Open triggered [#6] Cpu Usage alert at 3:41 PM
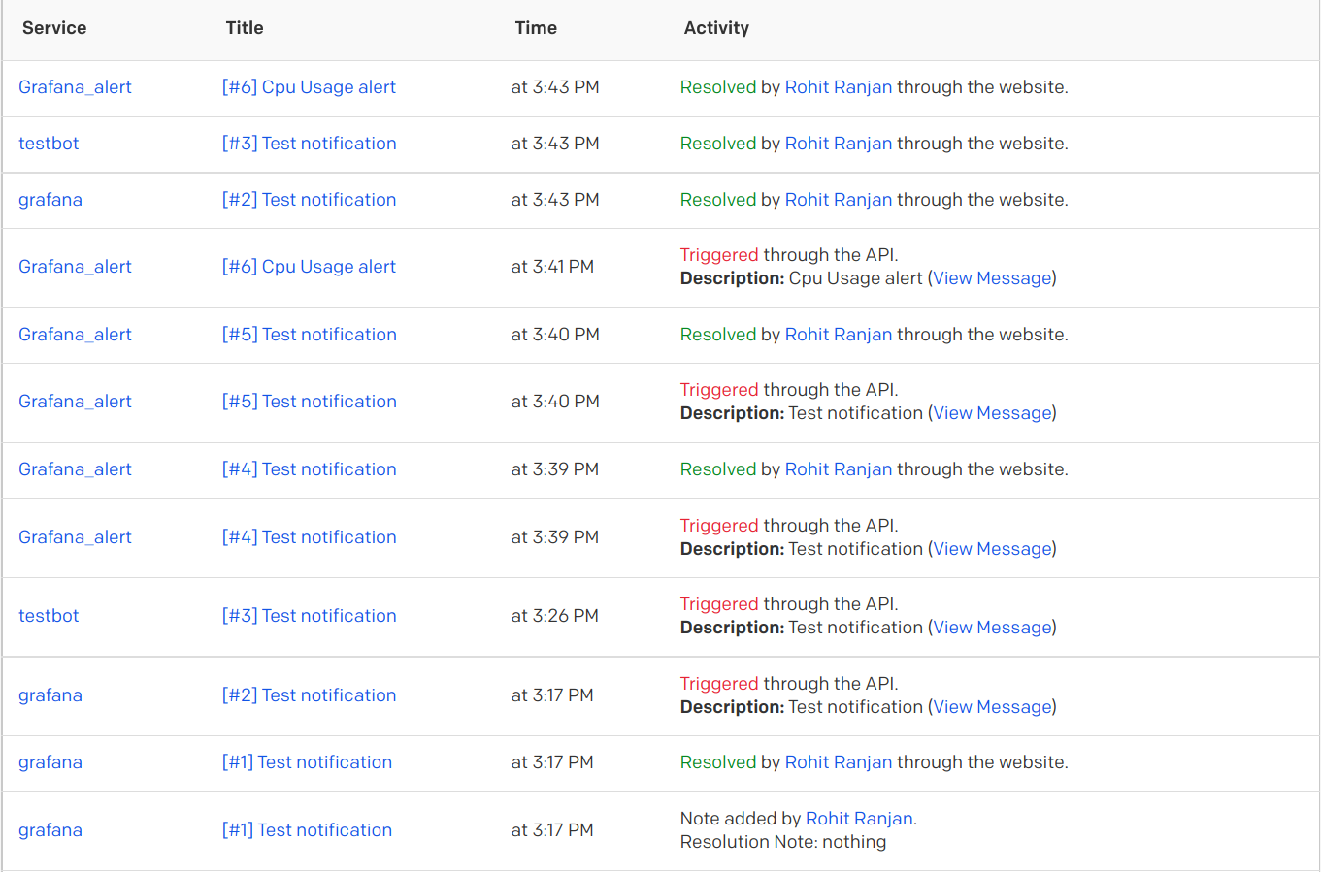The height and width of the screenshot is (872, 1321). (309, 267)
